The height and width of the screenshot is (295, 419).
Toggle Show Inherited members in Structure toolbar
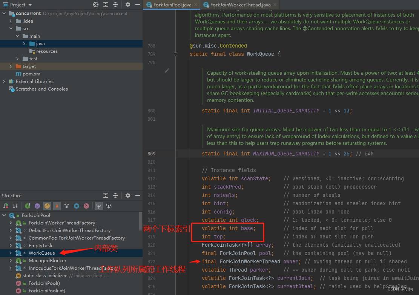28,206
